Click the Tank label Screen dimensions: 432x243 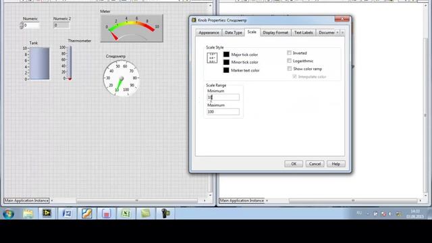34,43
